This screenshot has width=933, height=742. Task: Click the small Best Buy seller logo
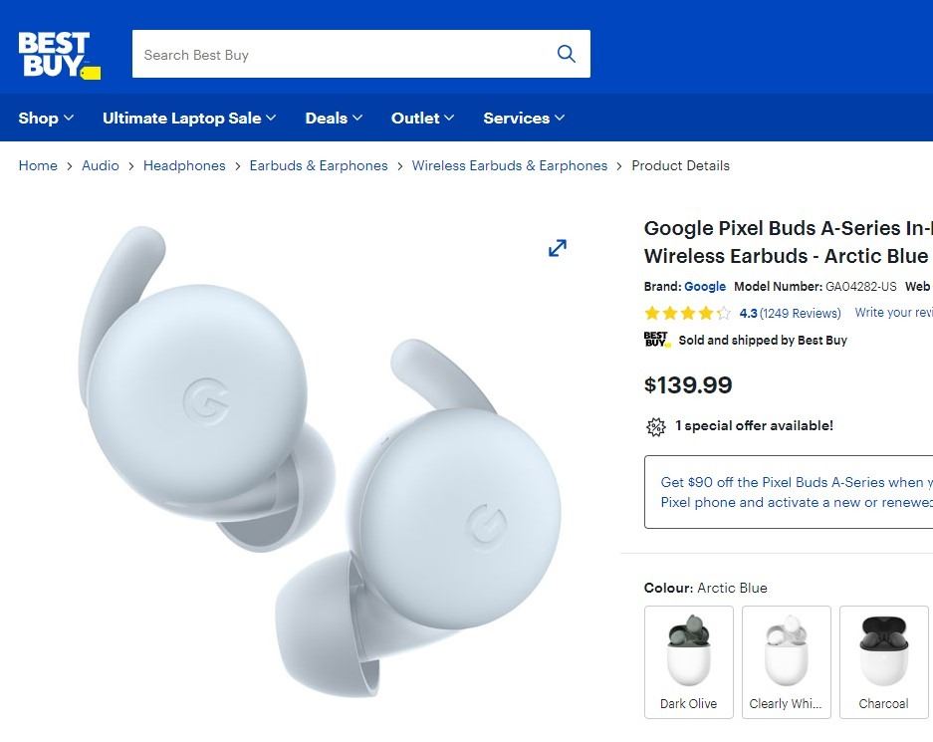[x=657, y=340]
